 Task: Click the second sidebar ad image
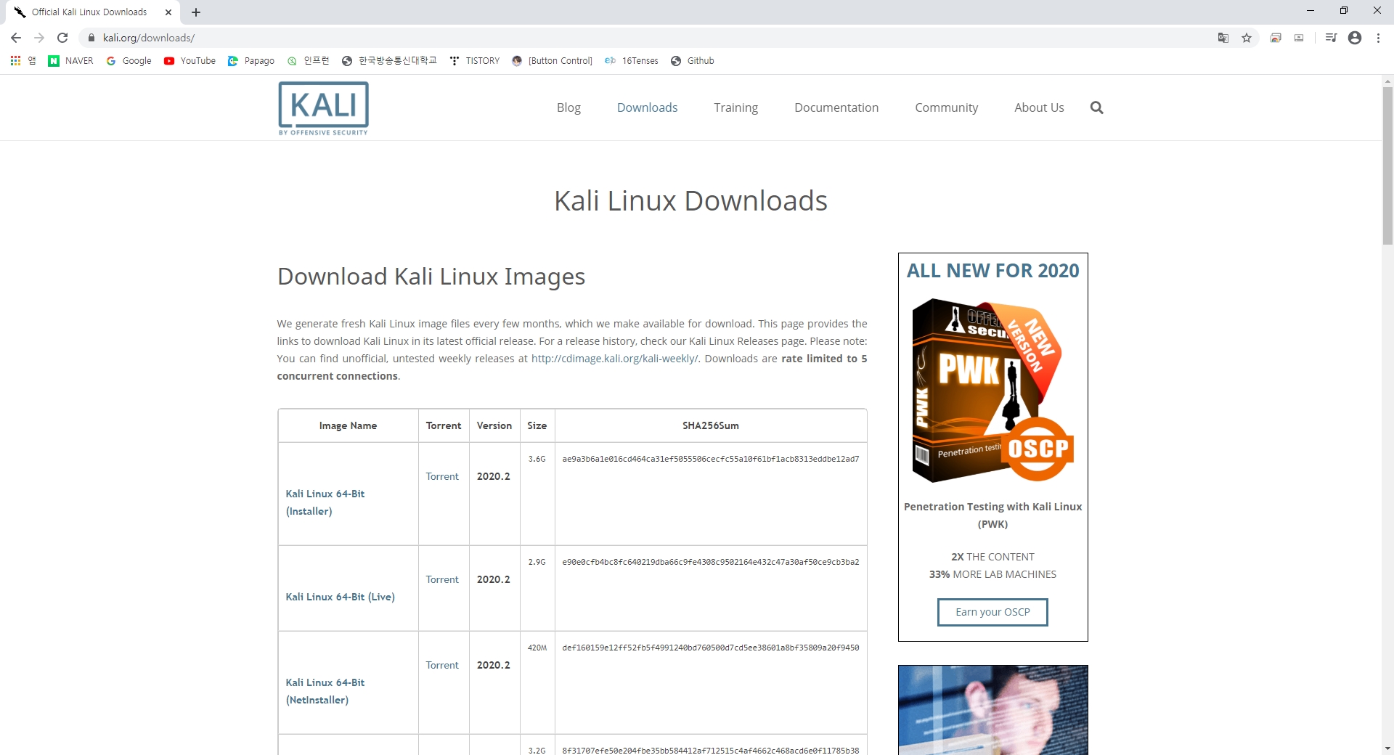(x=992, y=710)
